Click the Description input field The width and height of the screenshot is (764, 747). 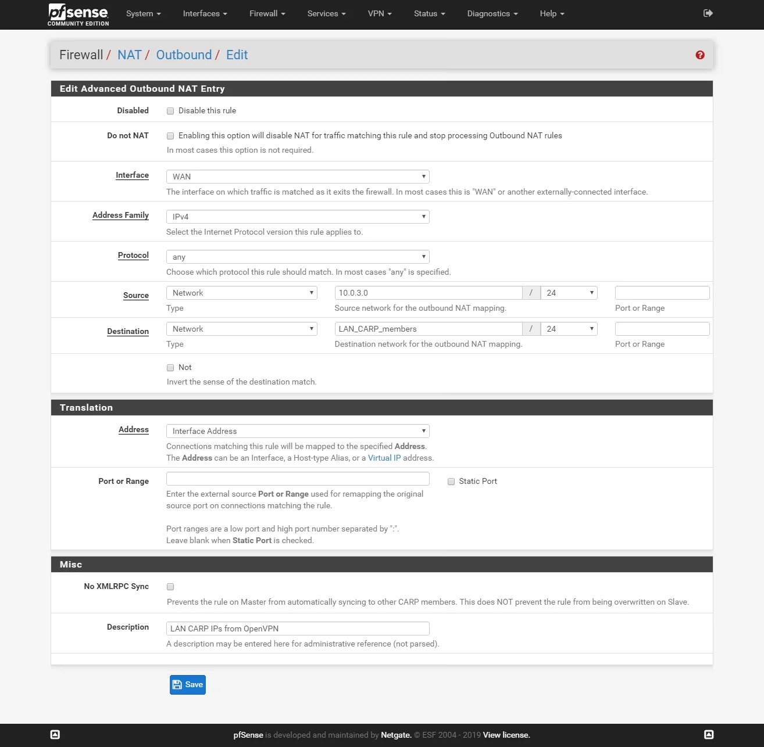pos(297,628)
